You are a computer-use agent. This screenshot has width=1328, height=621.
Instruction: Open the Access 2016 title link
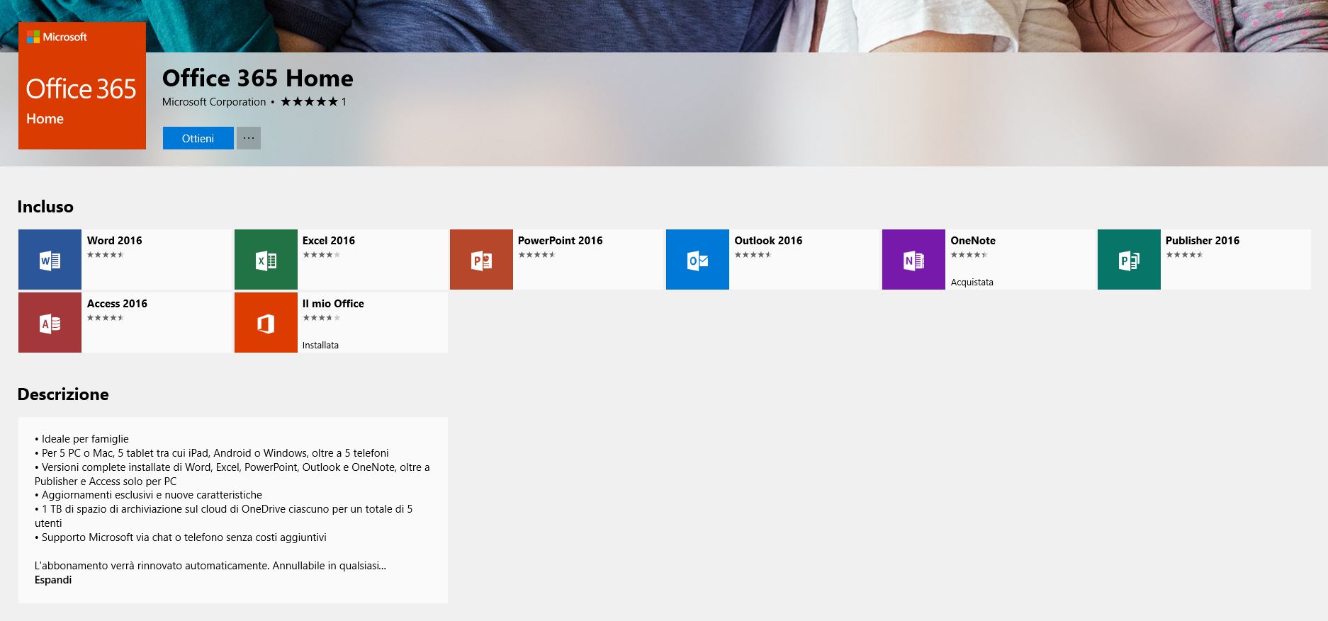(117, 304)
